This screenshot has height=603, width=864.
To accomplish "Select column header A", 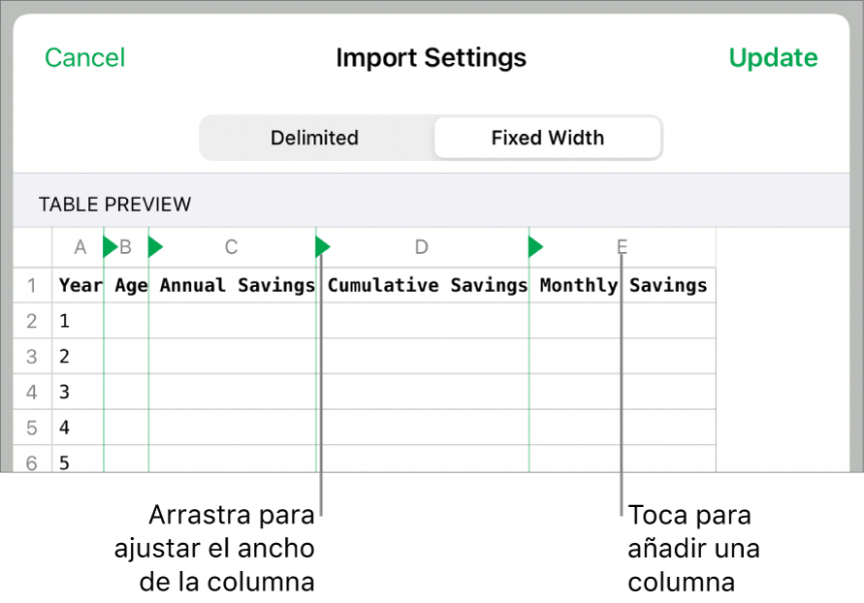I will pyautogui.click(x=80, y=247).
